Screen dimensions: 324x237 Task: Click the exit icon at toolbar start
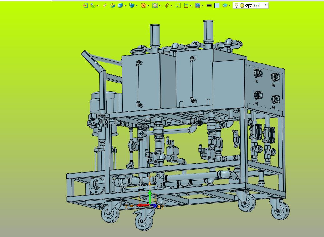85,6
